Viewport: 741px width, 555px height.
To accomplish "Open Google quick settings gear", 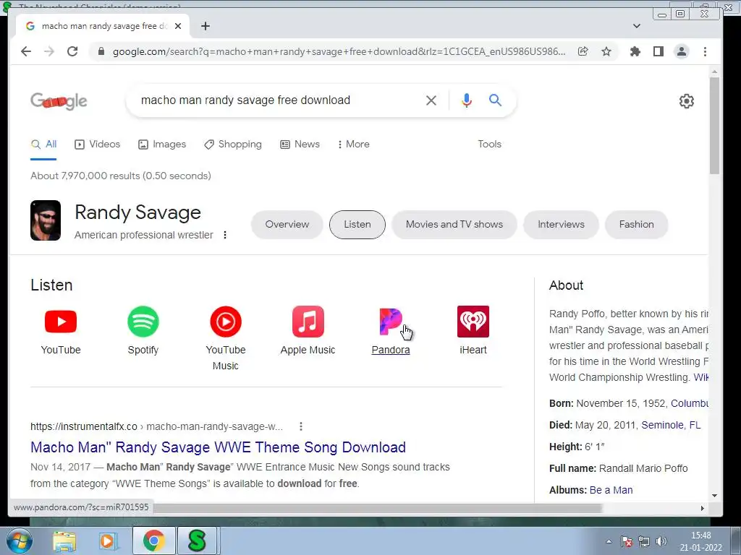I will coord(686,101).
